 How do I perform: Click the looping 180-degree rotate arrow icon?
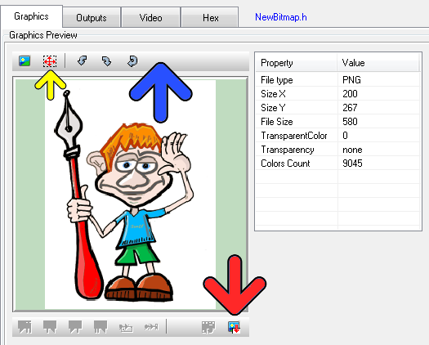pos(132,61)
